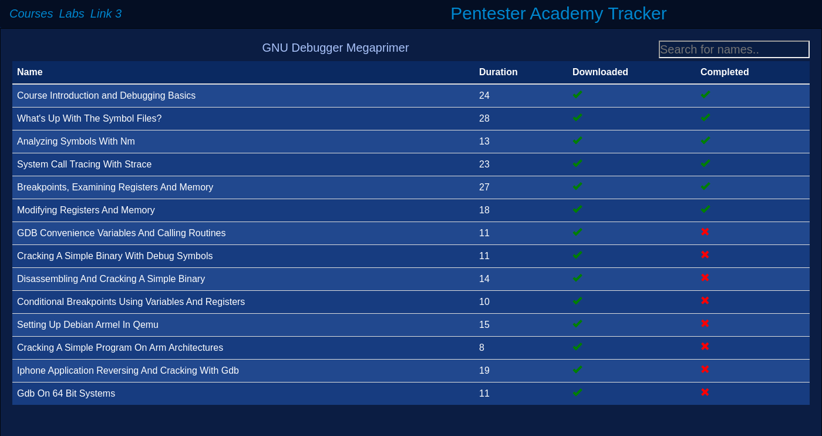
Task: Click Downloaded checkmark for System Call Tracing row
Action: tap(577, 163)
